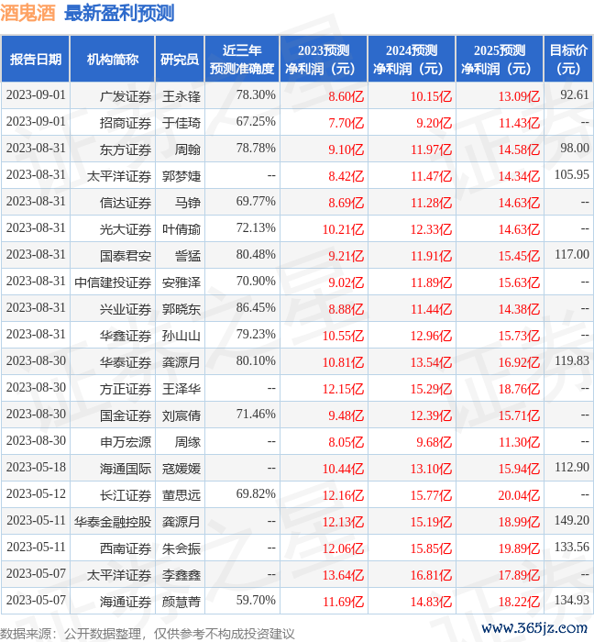The width and height of the screenshot is (594, 642).
Task: Click 2025 profit value 16.92亿
Action: pyautogui.click(x=519, y=362)
